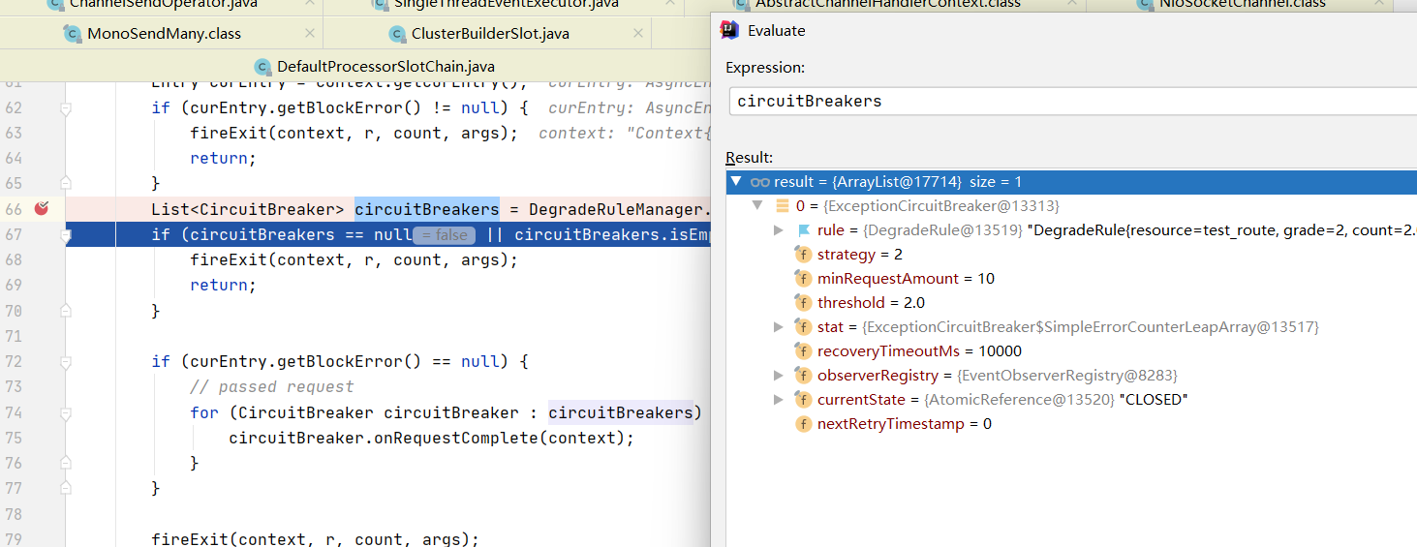Image resolution: width=1417 pixels, height=547 pixels.
Task: Expand the stat SimpleErrorCounterLeapArray node
Action: [778, 327]
